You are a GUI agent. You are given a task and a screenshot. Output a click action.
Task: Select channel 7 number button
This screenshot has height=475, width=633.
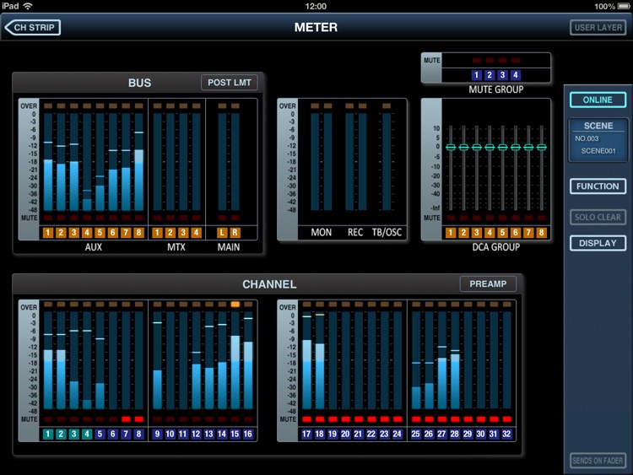[x=126, y=434]
